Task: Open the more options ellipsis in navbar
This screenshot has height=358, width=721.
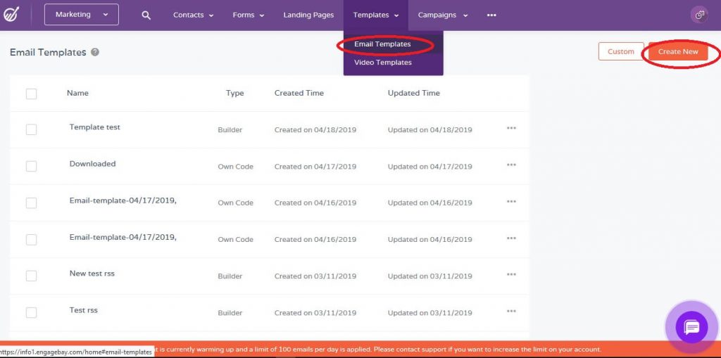Action: pos(491,15)
